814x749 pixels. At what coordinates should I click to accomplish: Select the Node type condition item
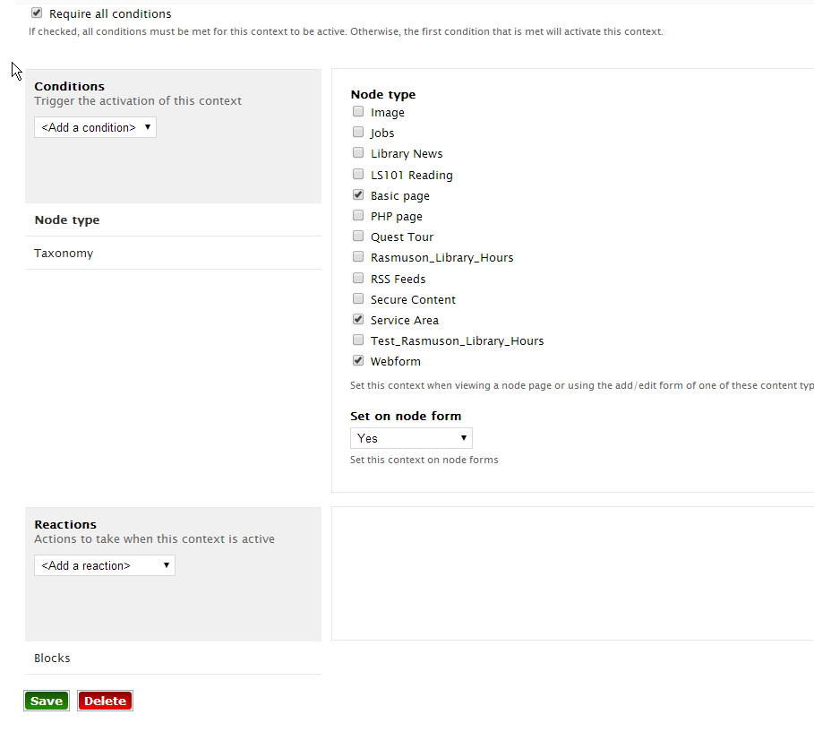click(173, 220)
